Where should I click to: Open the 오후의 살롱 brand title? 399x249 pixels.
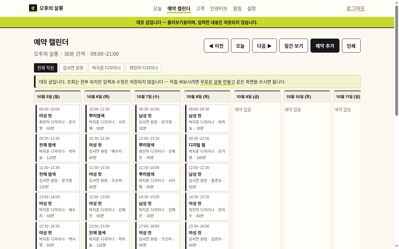(x=51, y=8)
